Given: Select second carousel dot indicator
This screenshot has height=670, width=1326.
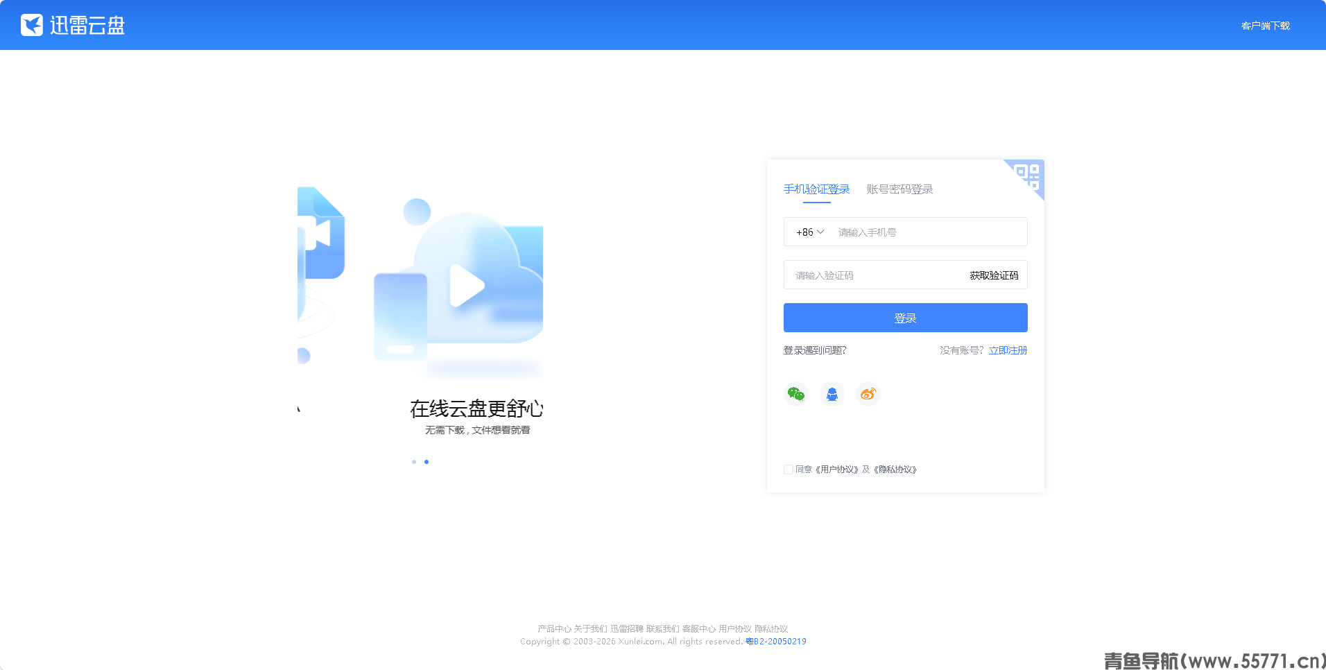Looking at the screenshot, I should [427, 462].
